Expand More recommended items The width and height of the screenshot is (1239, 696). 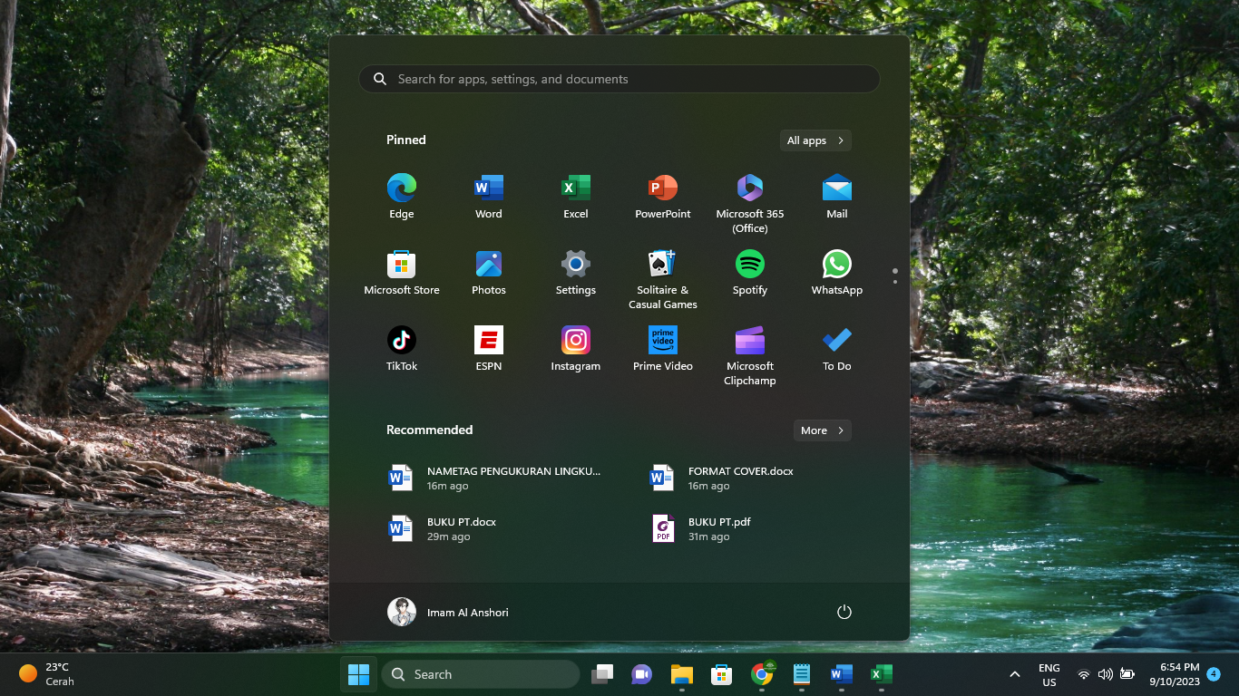823,430
